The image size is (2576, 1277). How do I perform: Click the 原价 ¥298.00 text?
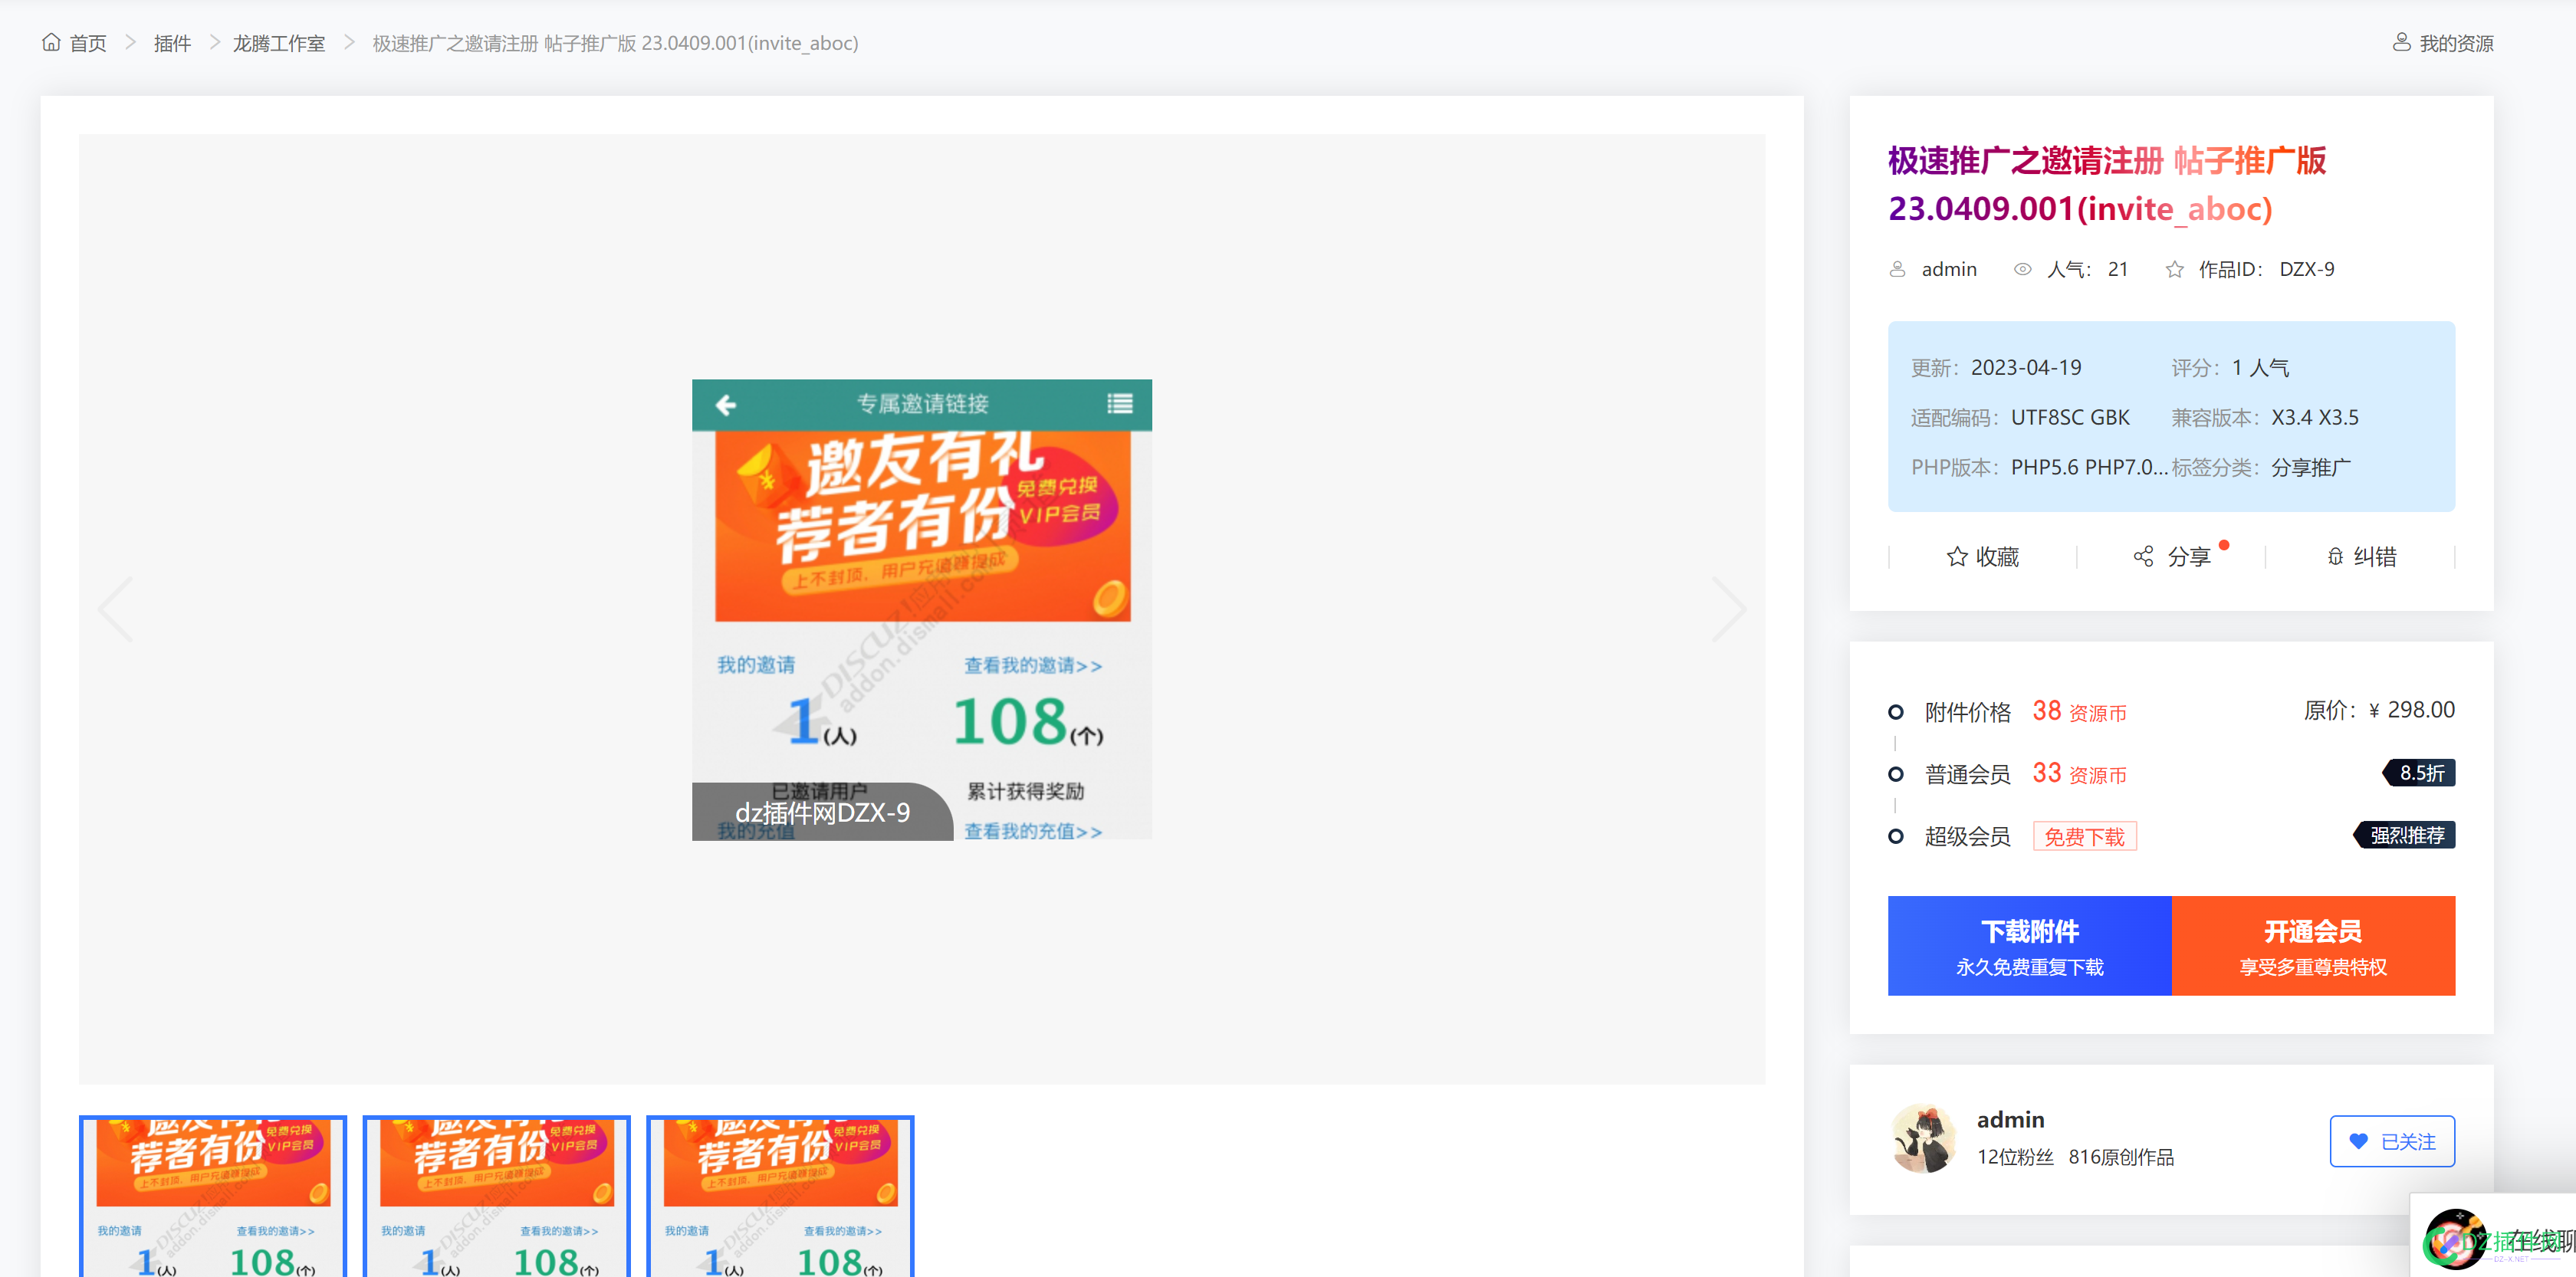[2379, 710]
